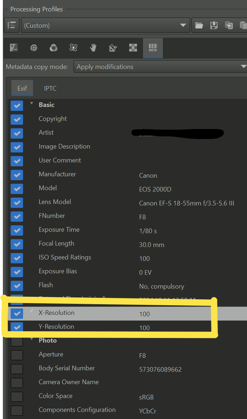
Task: Uncheck the ISO Speed Ratings checkbox
Action: click(x=17, y=258)
